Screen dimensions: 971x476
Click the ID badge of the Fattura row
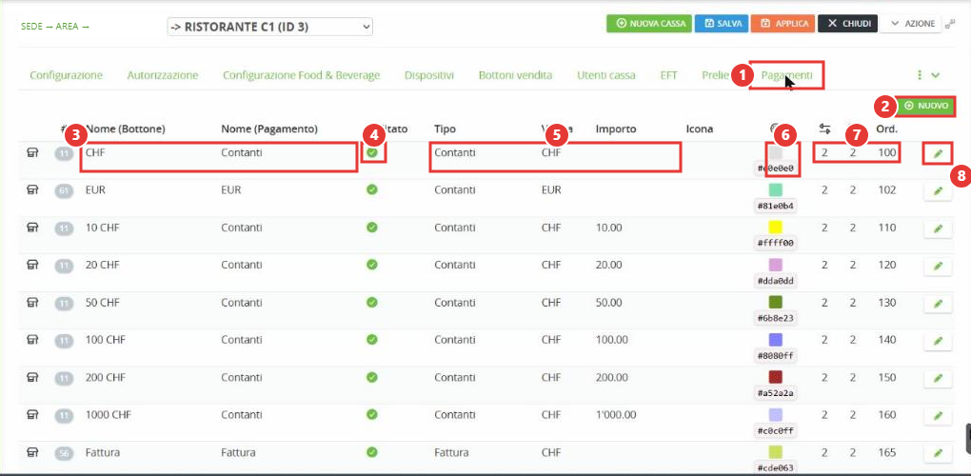click(65, 453)
